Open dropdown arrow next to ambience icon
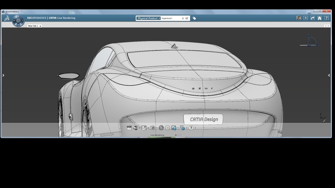 pos(148,128)
